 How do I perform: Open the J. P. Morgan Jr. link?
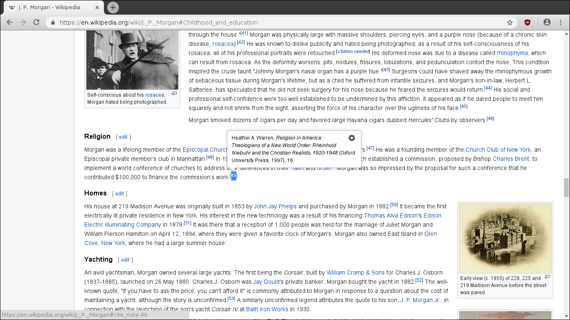[x=420, y=300]
